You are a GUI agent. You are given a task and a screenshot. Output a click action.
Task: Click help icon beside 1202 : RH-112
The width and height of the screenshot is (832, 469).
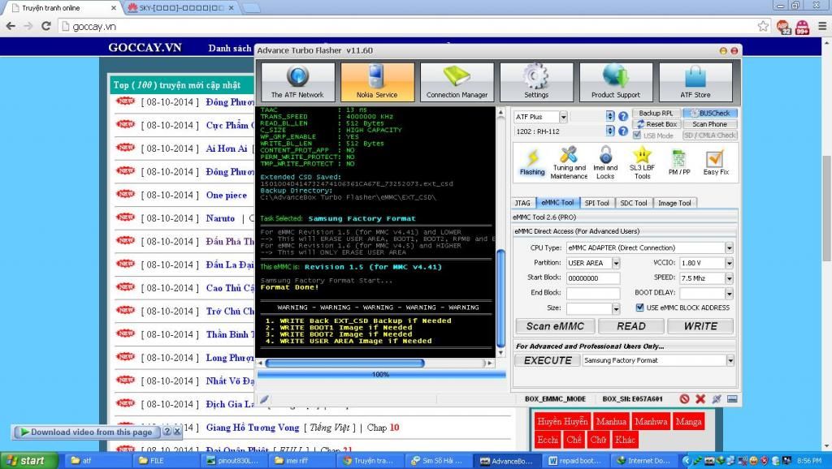[x=623, y=131]
